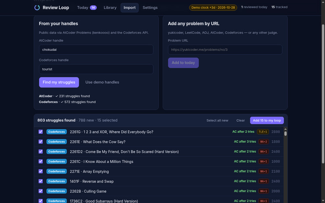Click the '231 struggles found' AtCoder status
The image size is (325, 203).
click(x=75, y=96)
